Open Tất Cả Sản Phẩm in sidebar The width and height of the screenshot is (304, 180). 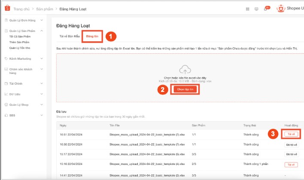(x=20, y=37)
